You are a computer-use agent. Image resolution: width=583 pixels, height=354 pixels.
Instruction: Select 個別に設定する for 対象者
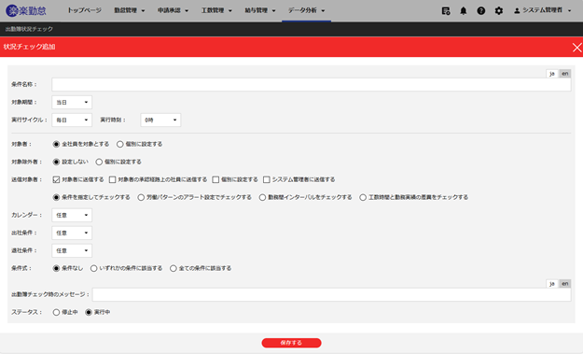[x=120, y=144]
